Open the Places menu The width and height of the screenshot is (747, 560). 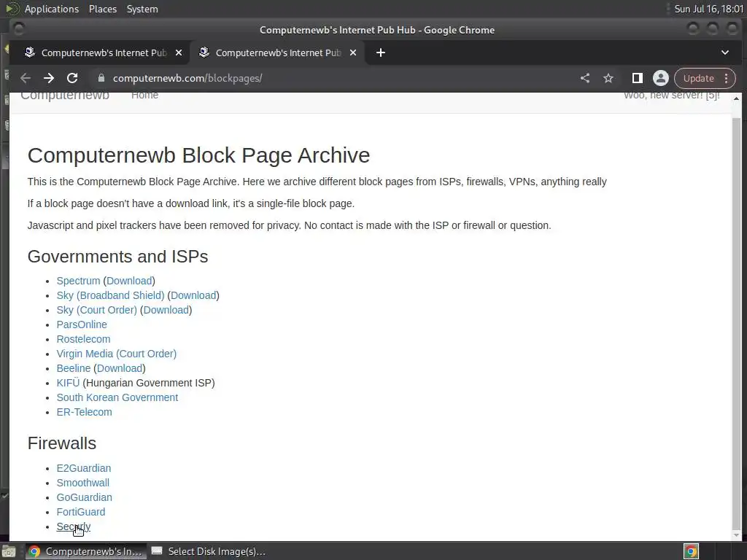pyautogui.click(x=103, y=9)
